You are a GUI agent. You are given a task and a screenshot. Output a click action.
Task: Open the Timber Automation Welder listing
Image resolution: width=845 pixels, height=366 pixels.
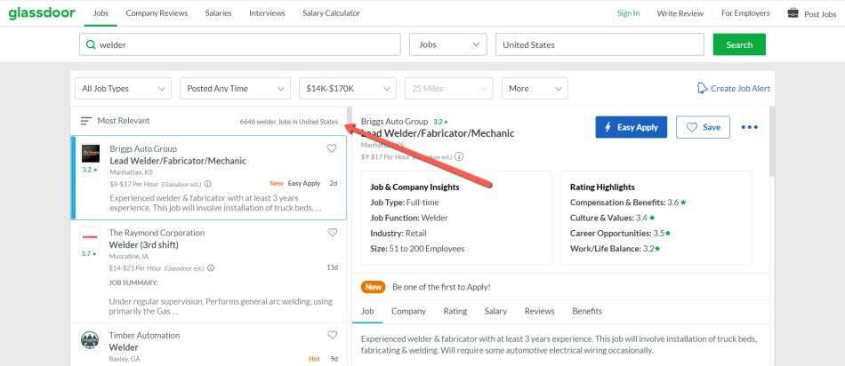point(124,347)
